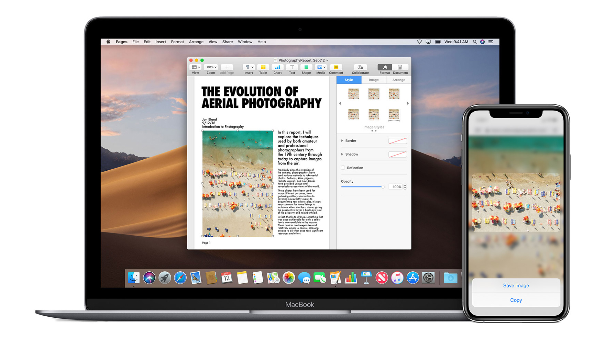The image size is (605, 340).
Task: Add a Comment using the toolbar
Action: click(336, 67)
